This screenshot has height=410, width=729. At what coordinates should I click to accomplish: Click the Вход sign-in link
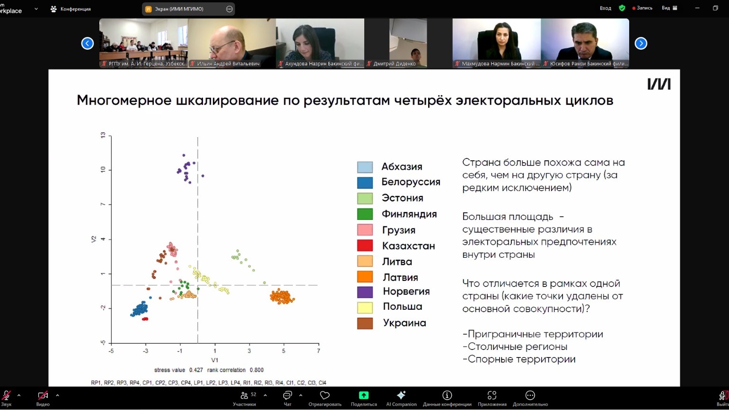point(605,8)
